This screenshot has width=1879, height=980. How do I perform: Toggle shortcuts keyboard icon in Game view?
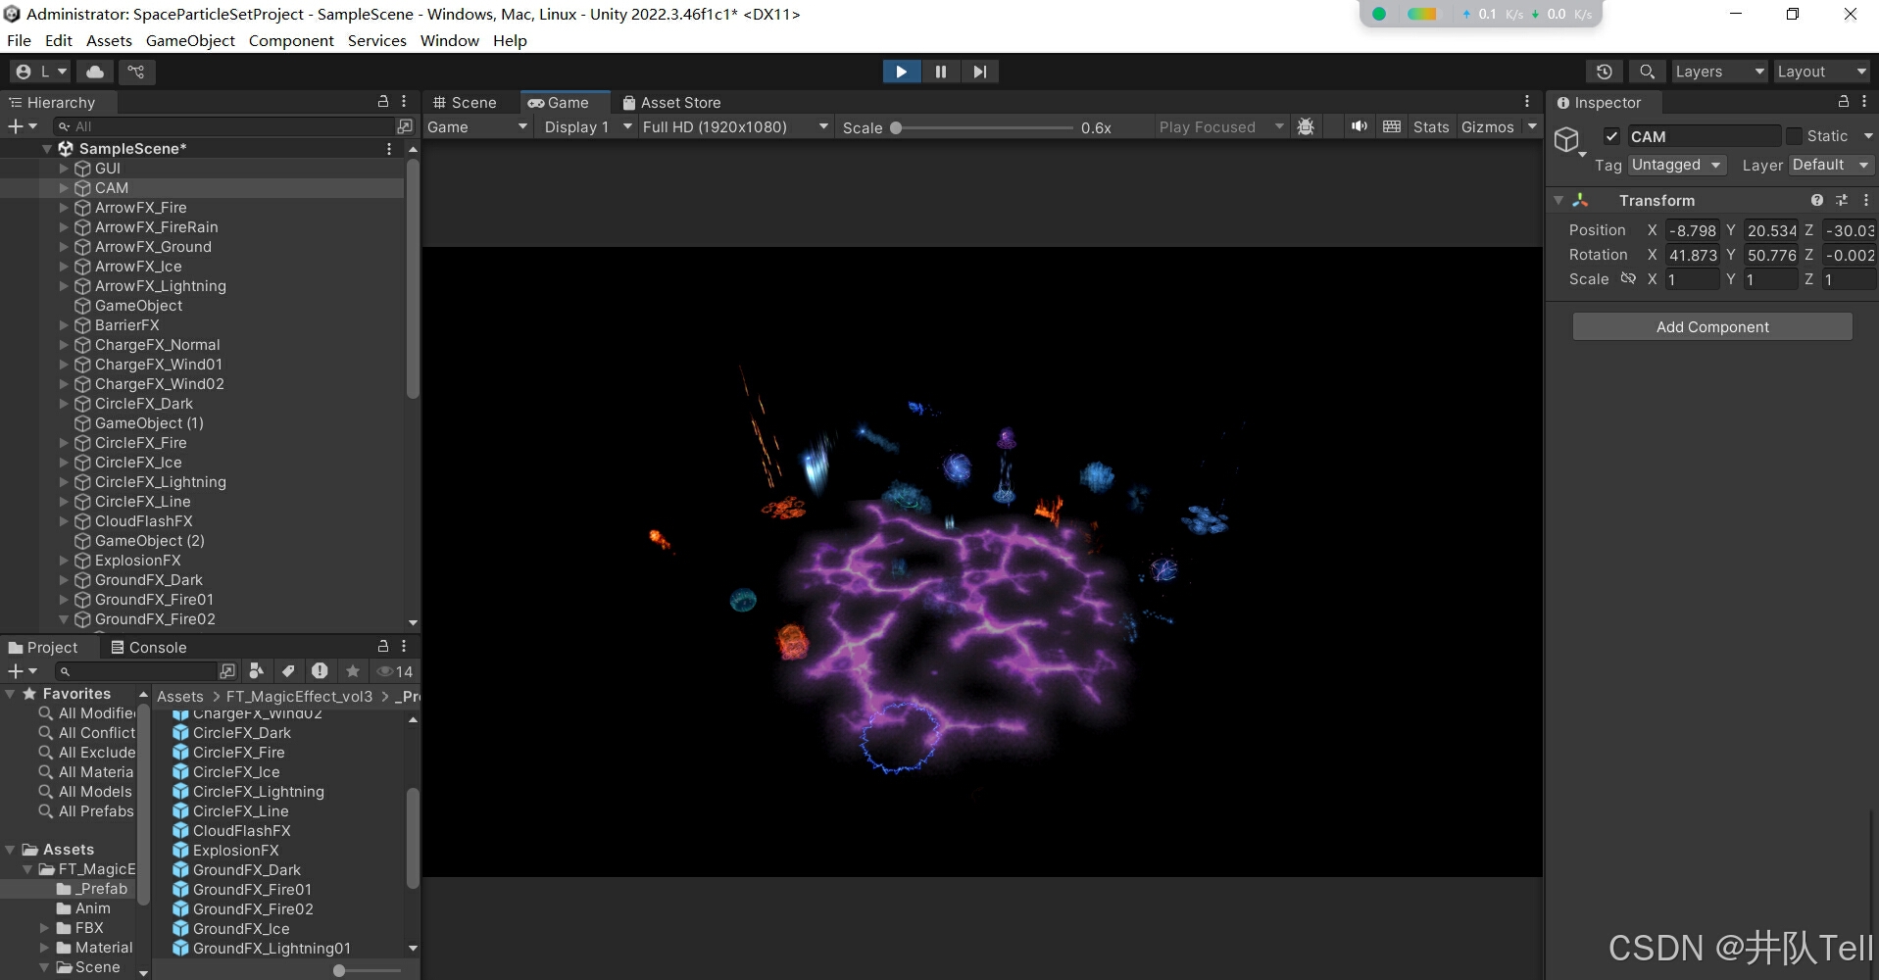(x=1392, y=127)
